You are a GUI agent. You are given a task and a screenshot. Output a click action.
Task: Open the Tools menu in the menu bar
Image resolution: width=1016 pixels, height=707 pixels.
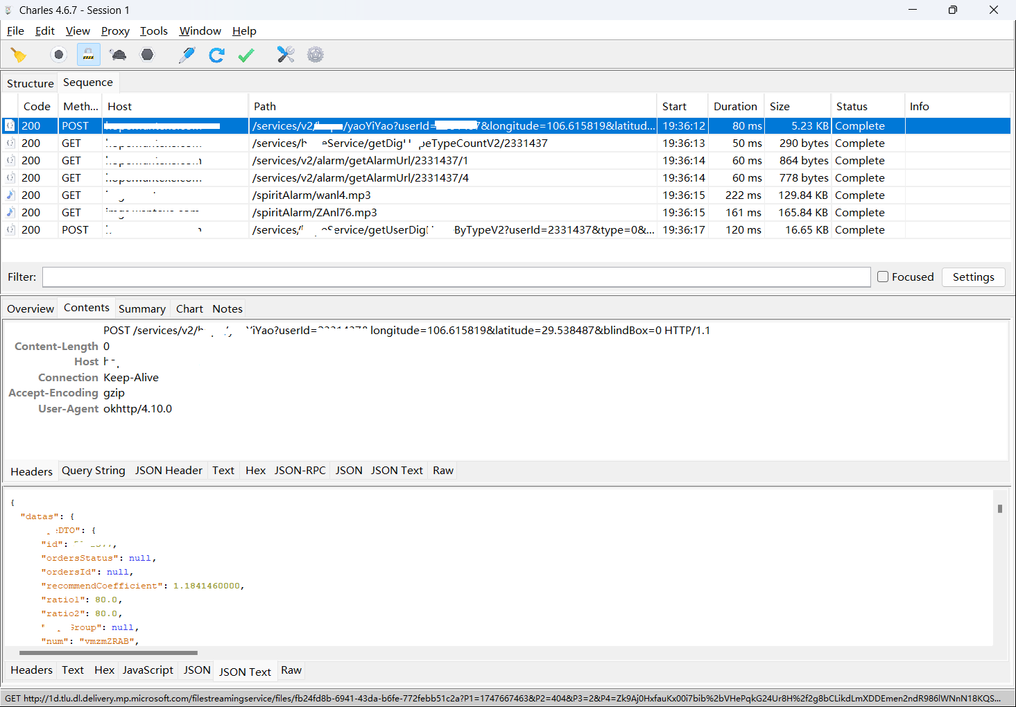(153, 30)
